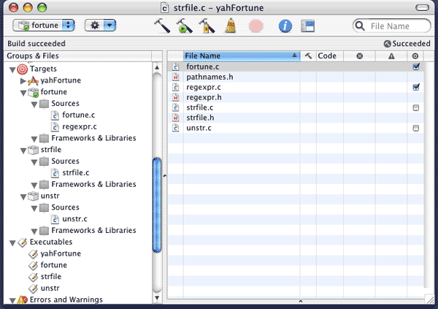Uncheck target membership for regexpr.c
Viewport: 438px width, 309px height.
pos(416,87)
